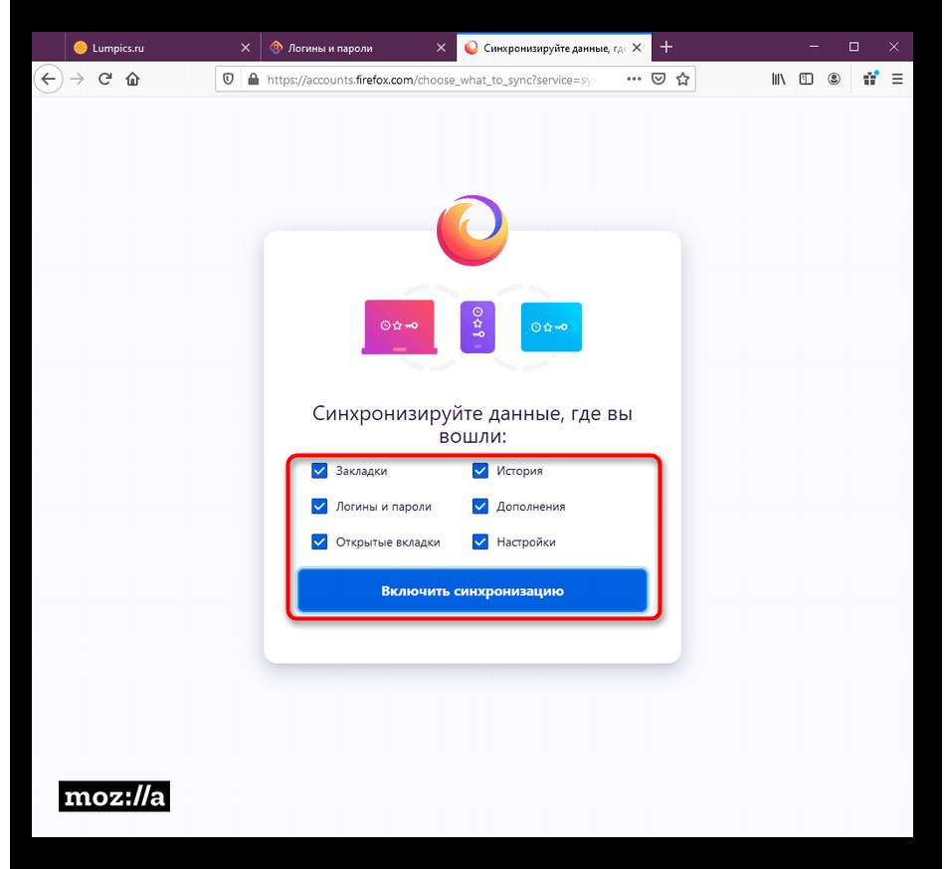
Task: Disable the Настройки sync checkbox
Action: tap(479, 542)
